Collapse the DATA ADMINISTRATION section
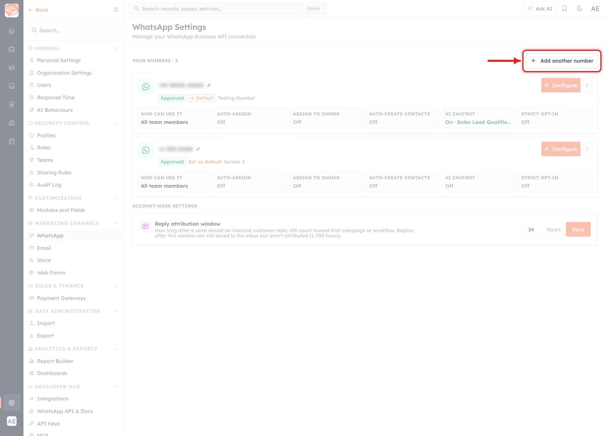 point(117,311)
